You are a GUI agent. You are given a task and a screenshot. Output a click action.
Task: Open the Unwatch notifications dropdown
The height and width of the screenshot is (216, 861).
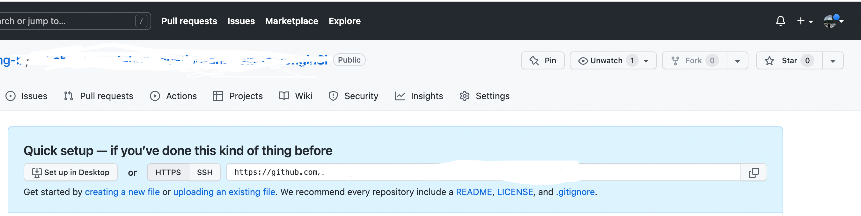[x=613, y=61]
